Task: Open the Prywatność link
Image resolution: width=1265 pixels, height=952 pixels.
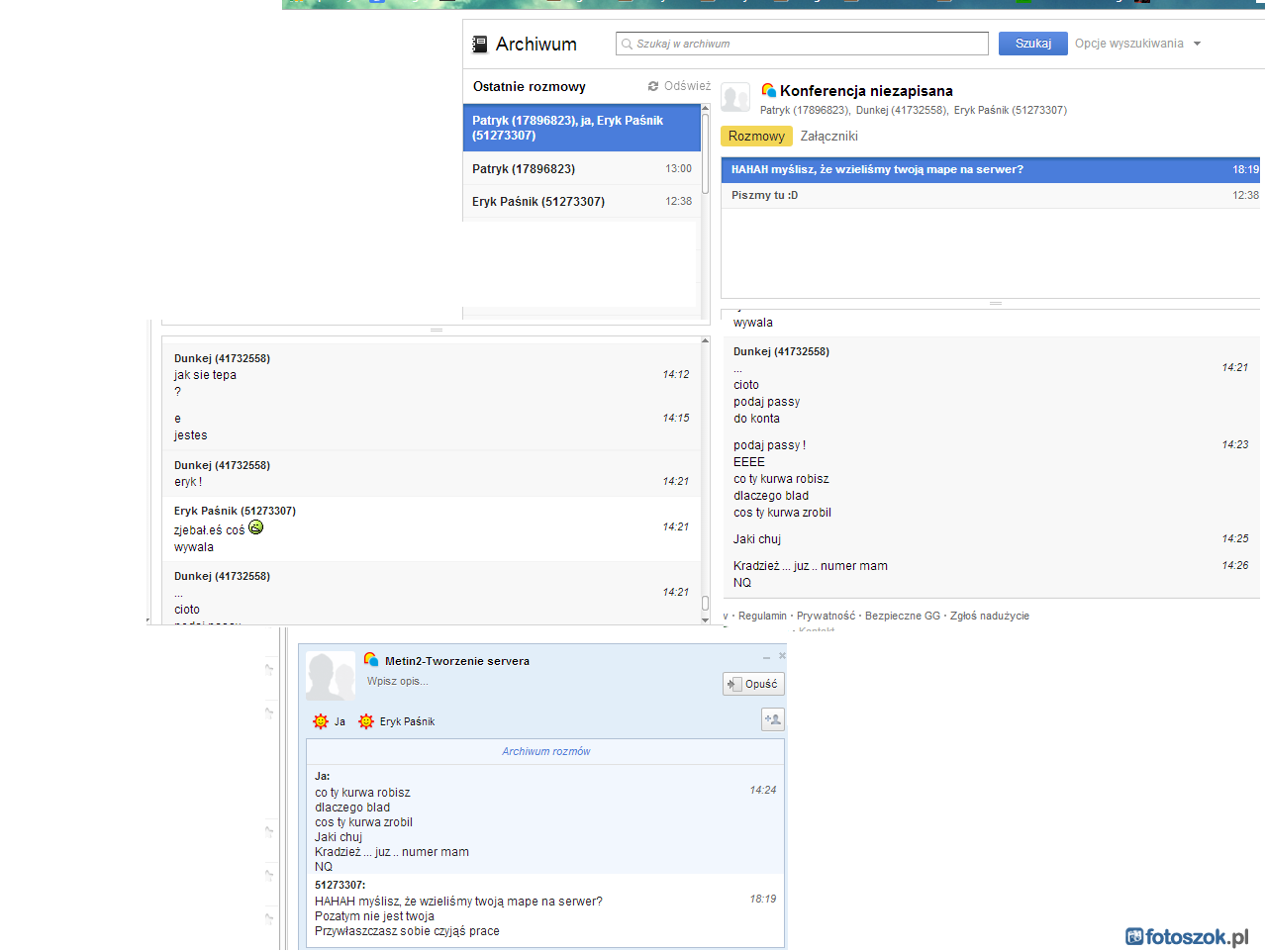Action: [x=826, y=616]
